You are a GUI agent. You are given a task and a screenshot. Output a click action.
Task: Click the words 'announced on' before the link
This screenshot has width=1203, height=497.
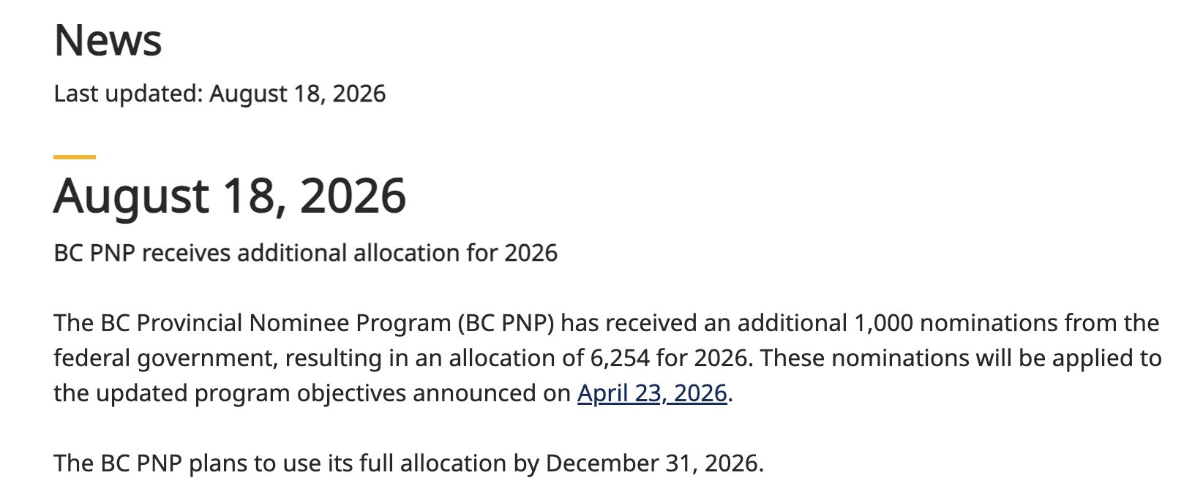[492, 393]
